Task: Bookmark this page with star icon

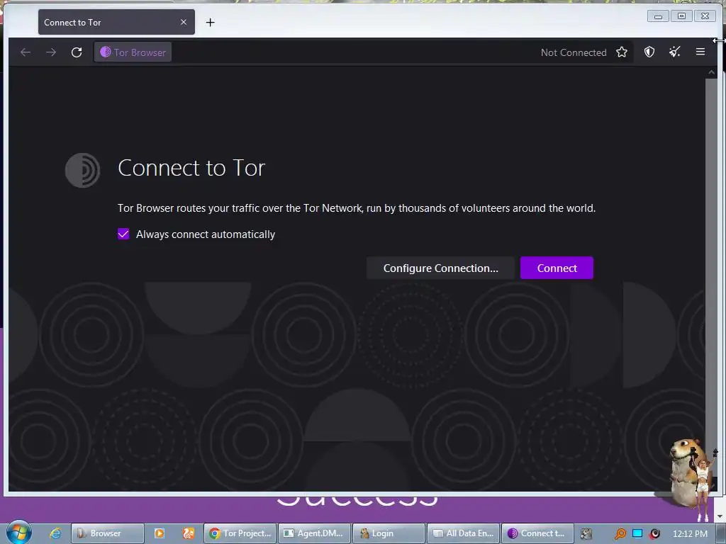Action: click(621, 52)
